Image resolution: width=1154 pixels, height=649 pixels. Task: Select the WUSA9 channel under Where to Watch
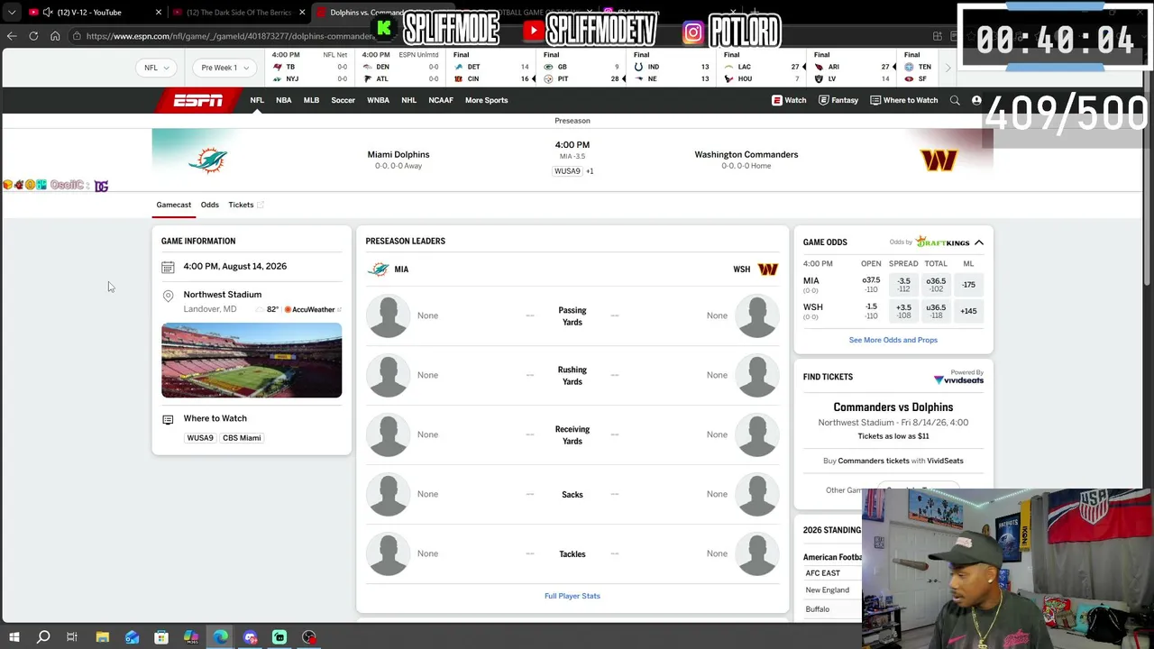pyautogui.click(x=200, y=438)
